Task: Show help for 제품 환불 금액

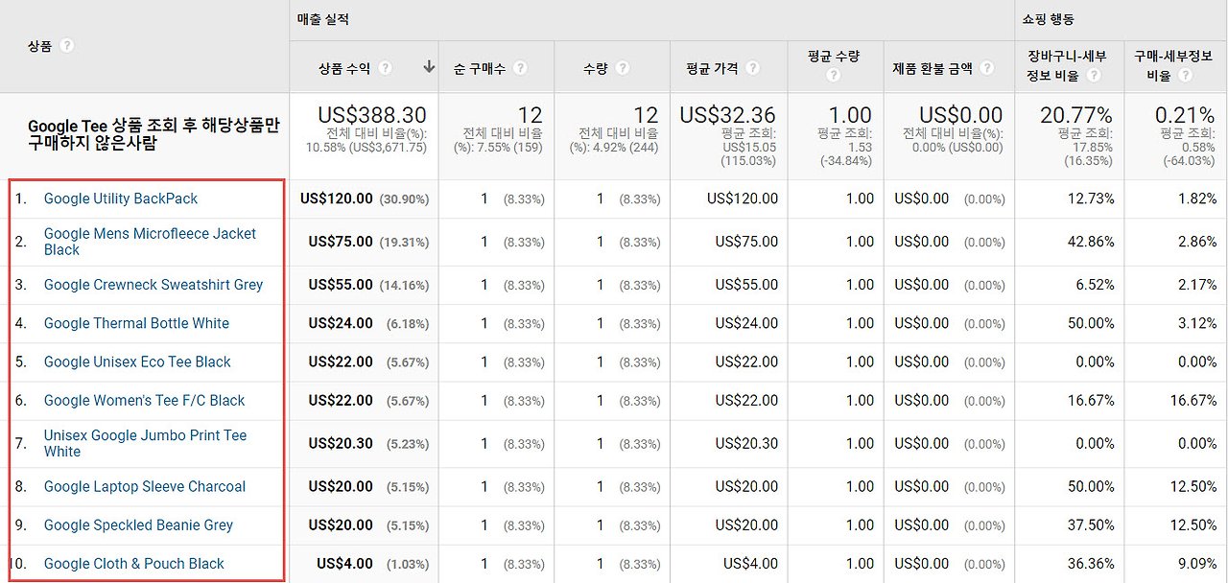Action: [x=985, y=68]
